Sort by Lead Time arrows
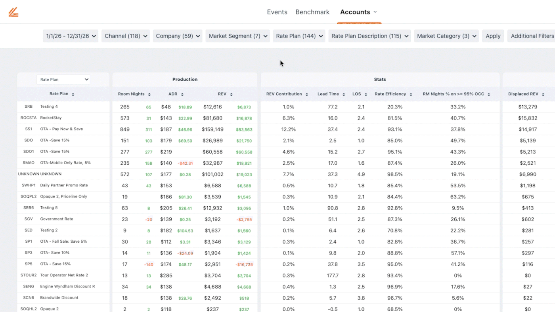 click(x=344, y=94)
